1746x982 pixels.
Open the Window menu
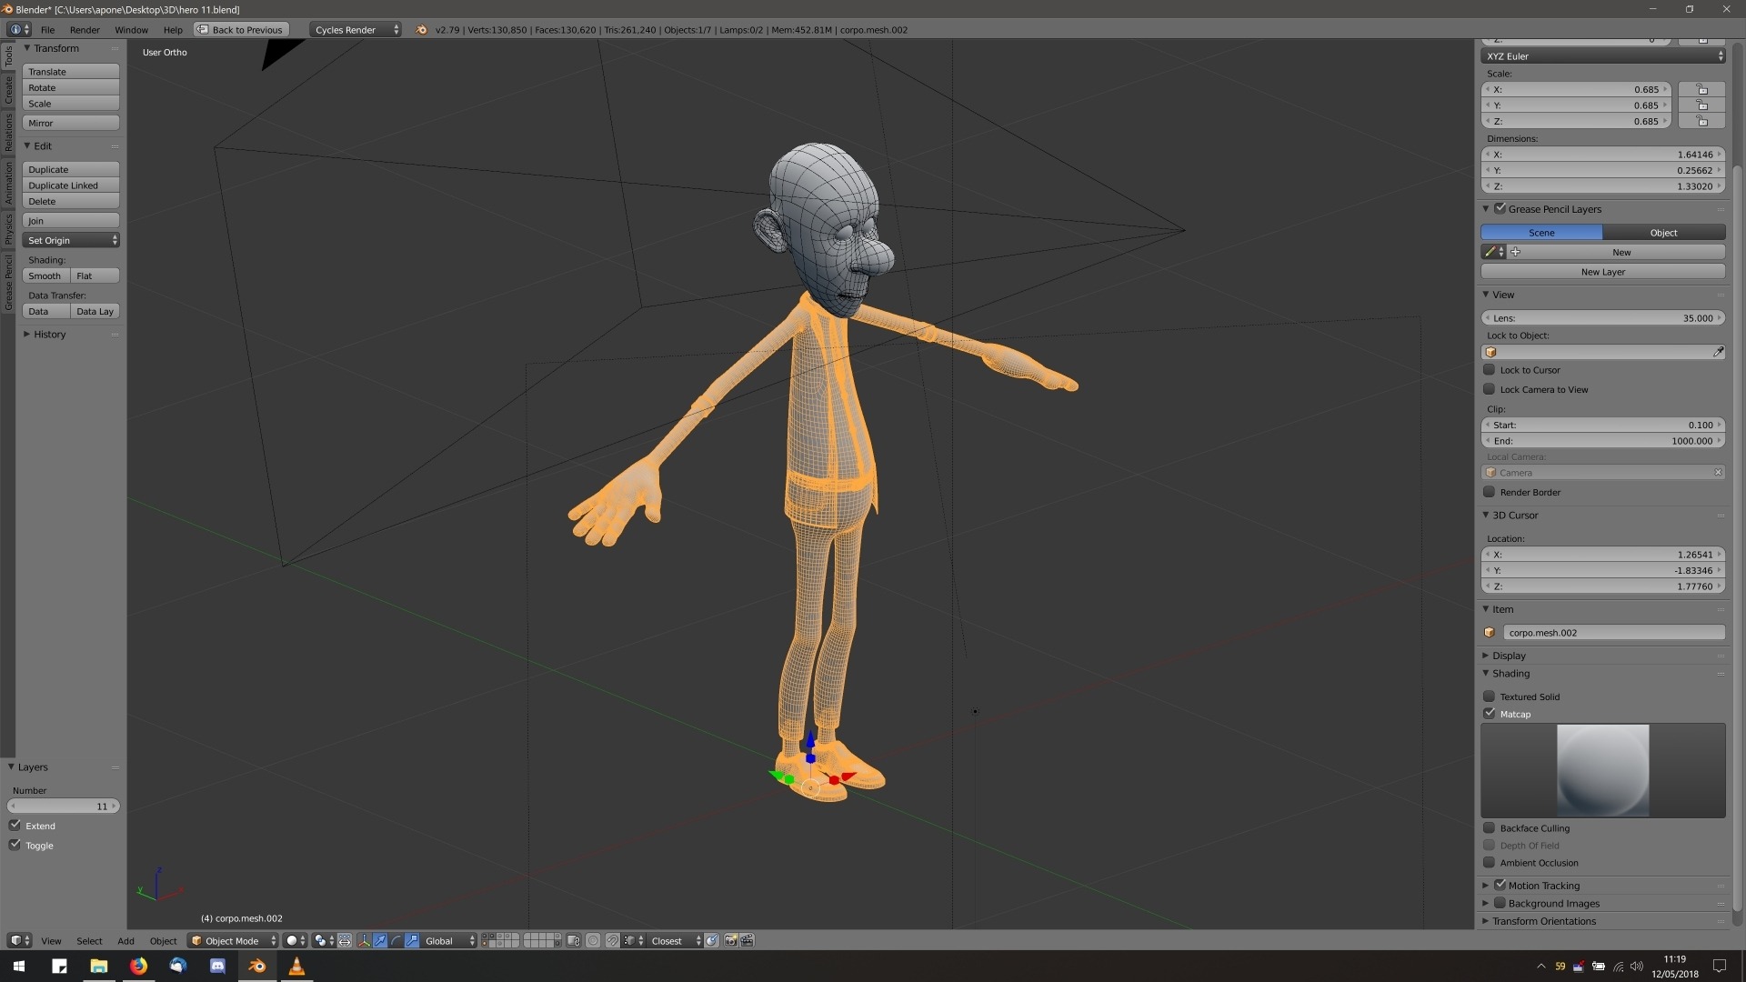(x=131, y=30)
